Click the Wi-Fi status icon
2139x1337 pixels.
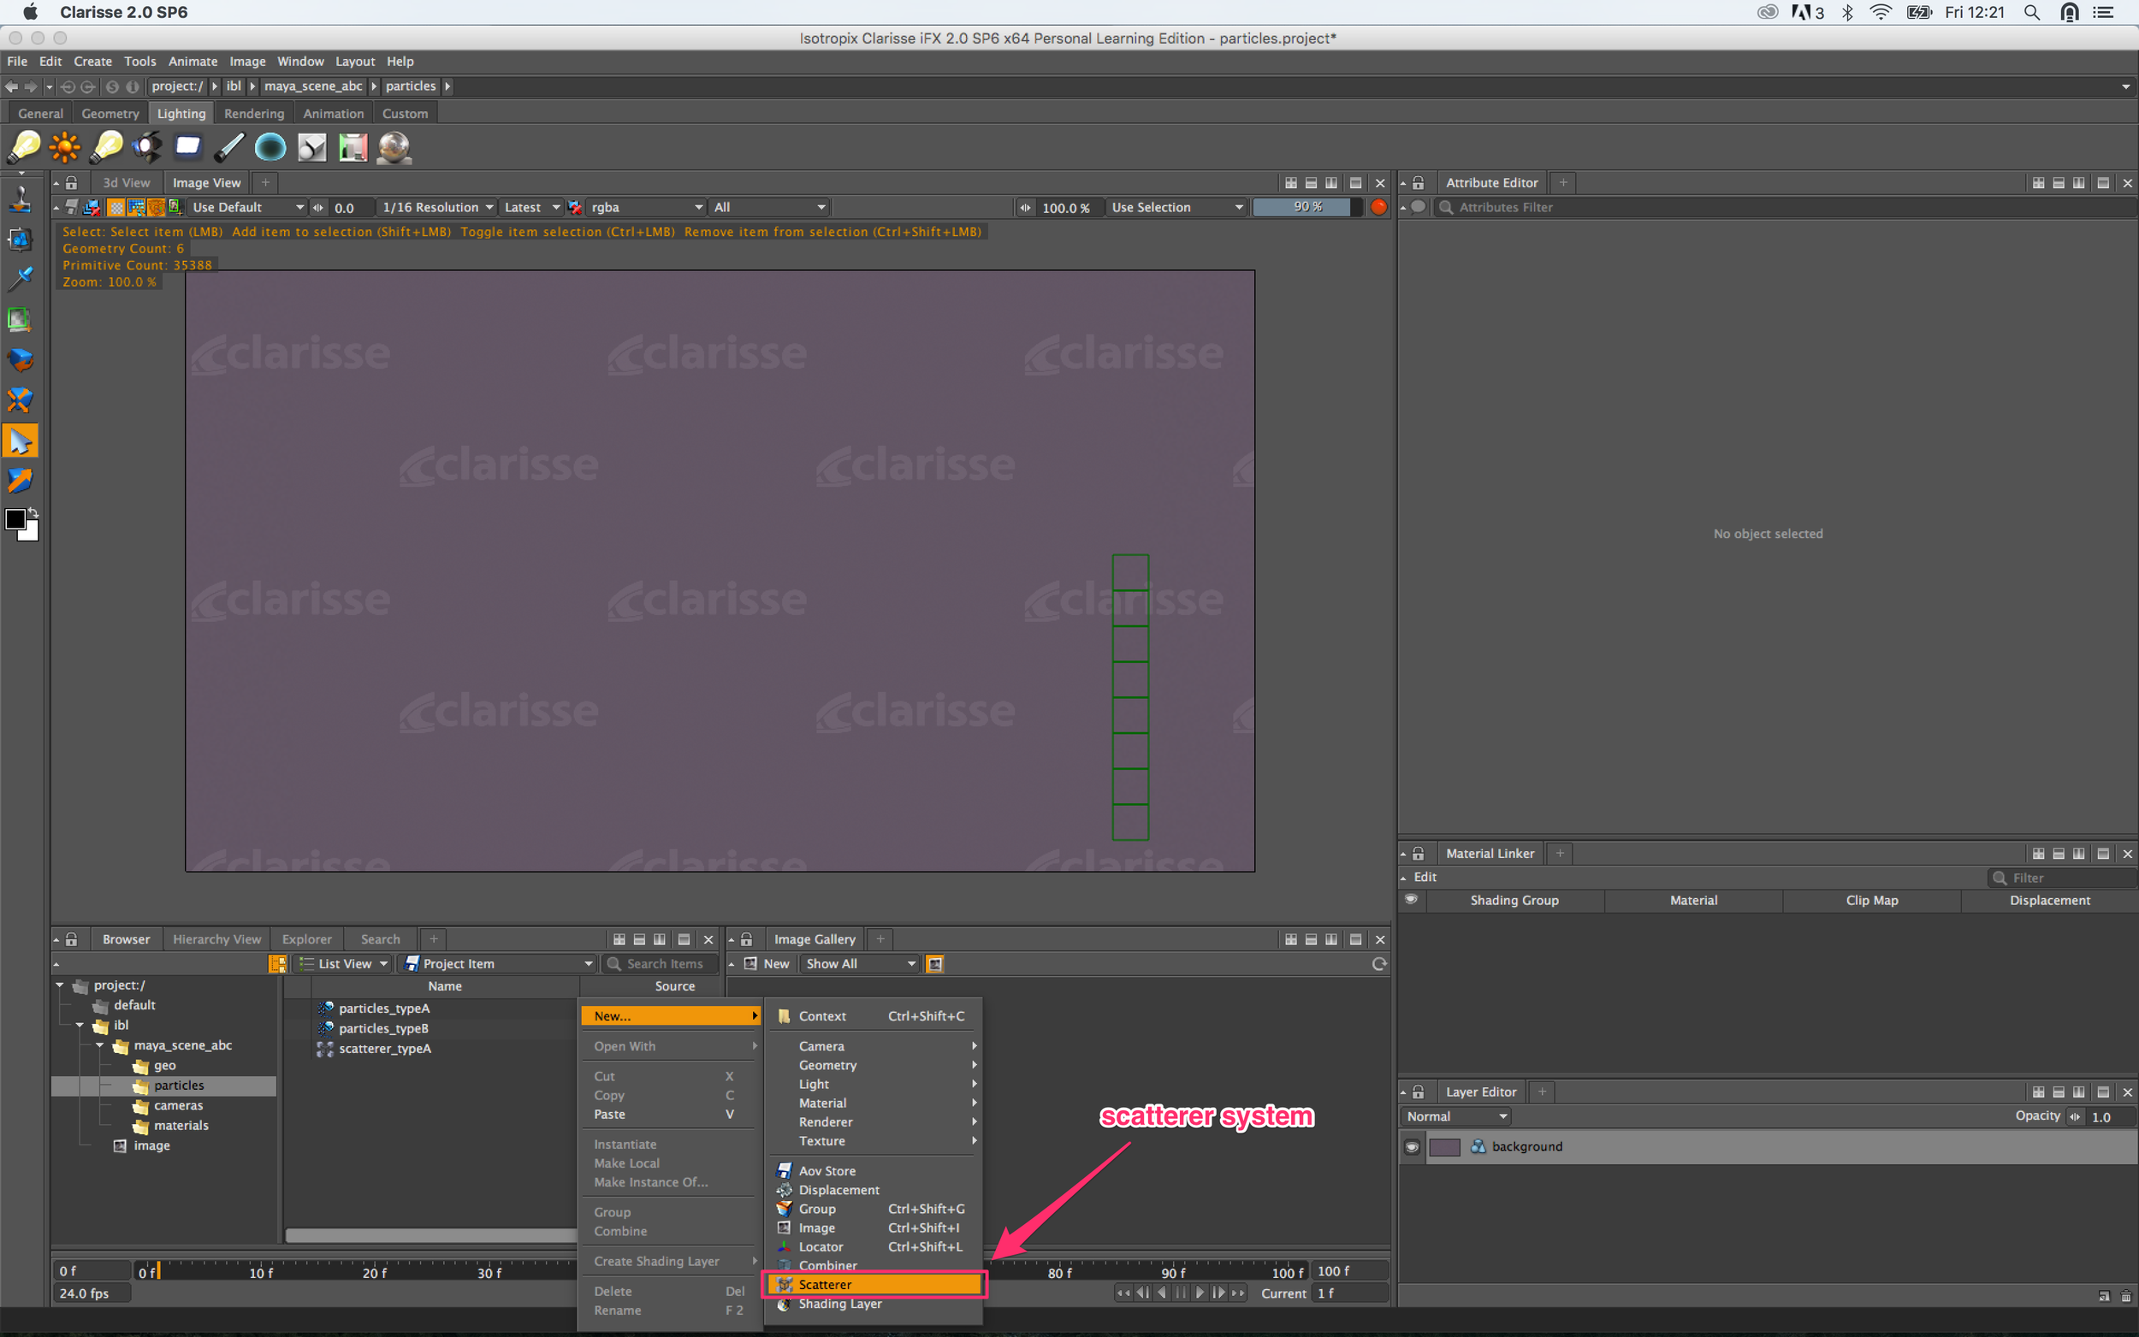coord(1880,12)
